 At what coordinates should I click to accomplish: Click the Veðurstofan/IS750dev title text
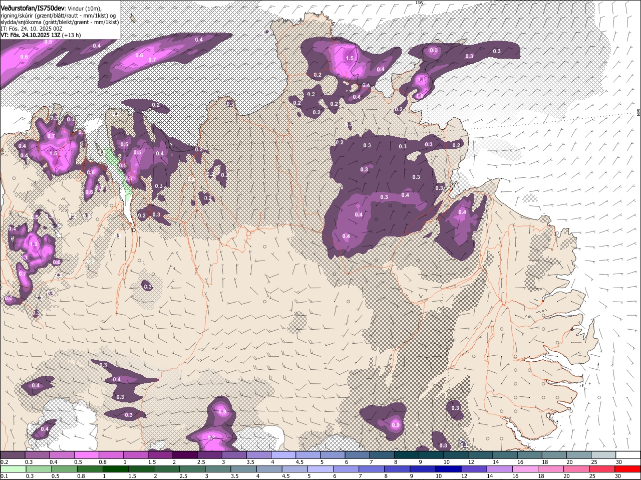click(x=33, y=9)
